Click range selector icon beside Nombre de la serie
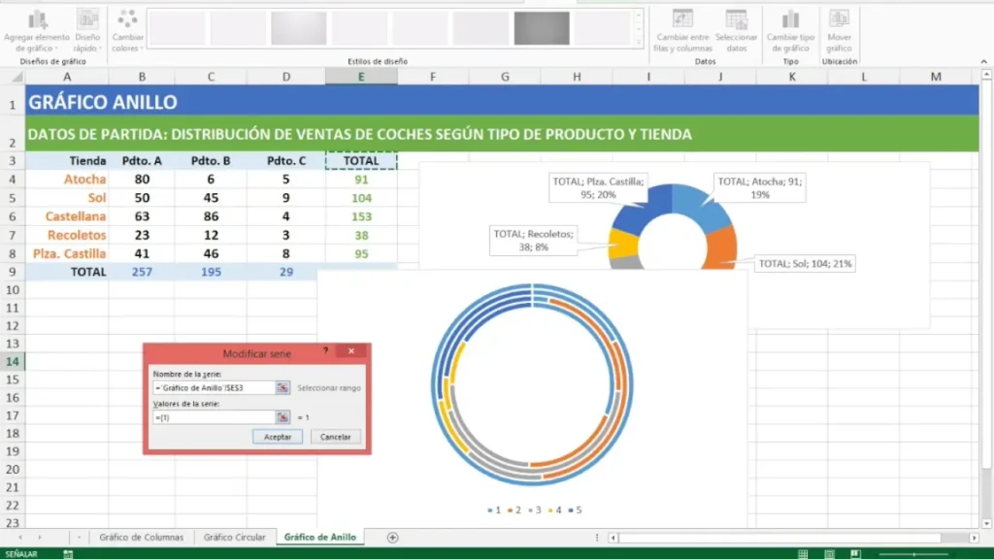This screenshot has height=559, width=994. pos(282,387)
